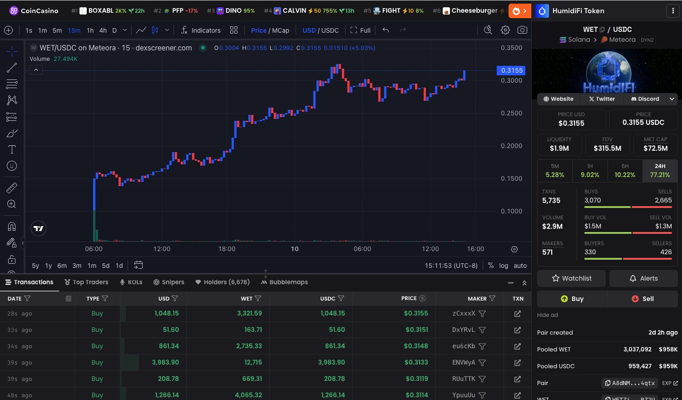Open the emoji icons tool
The width and height of the screenshot is (682, 400).
12,166
